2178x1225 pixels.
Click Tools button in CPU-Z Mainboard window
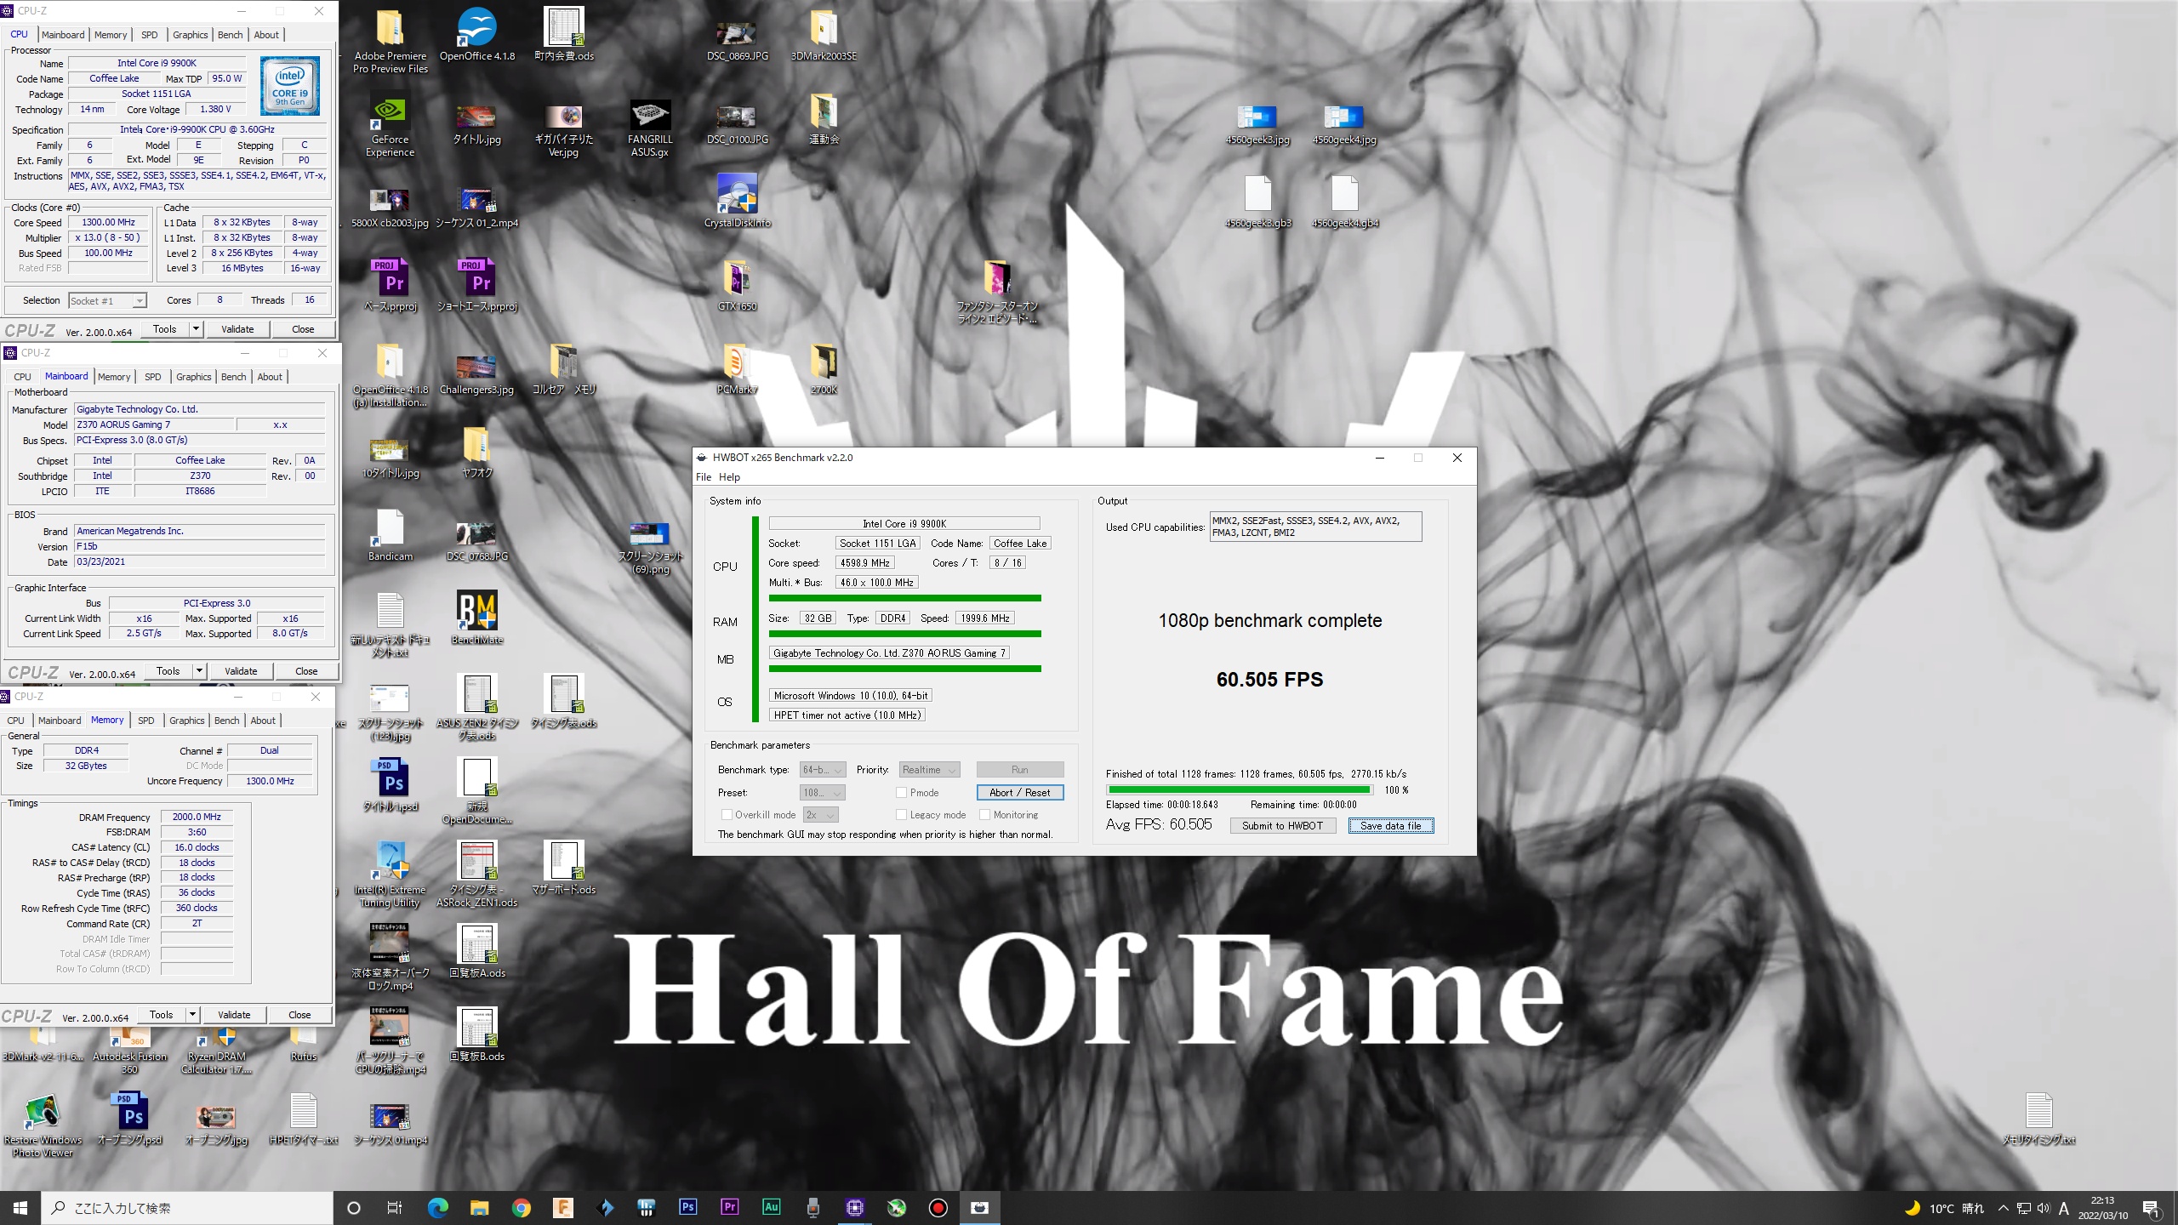click(168, 671)
